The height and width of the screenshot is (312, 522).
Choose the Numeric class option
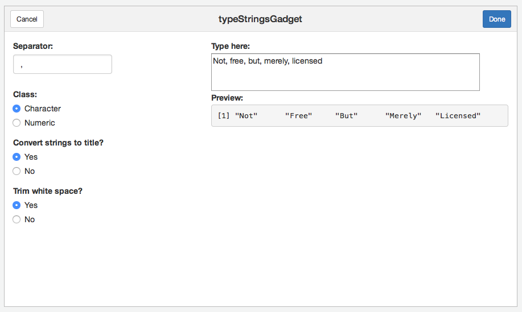pos(17,123)
